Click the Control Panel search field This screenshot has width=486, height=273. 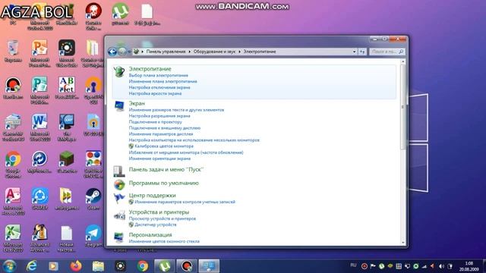click(387, 52)
